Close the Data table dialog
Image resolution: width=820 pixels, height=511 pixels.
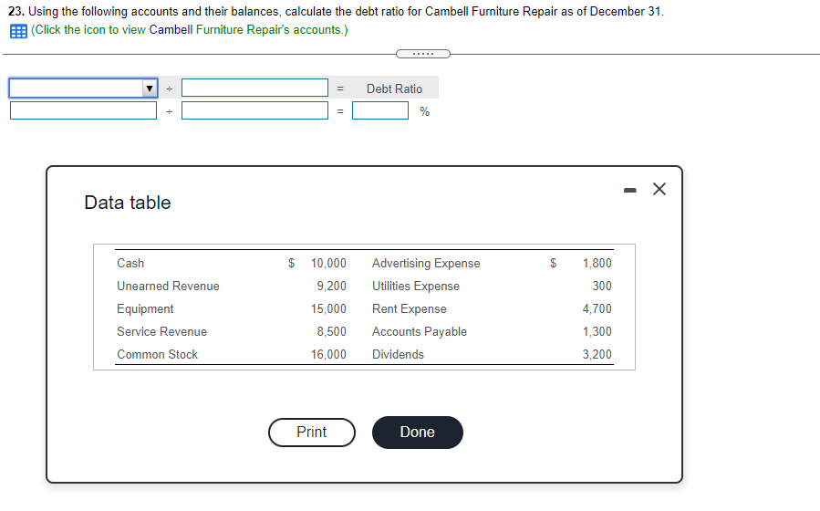click(659, 189)
